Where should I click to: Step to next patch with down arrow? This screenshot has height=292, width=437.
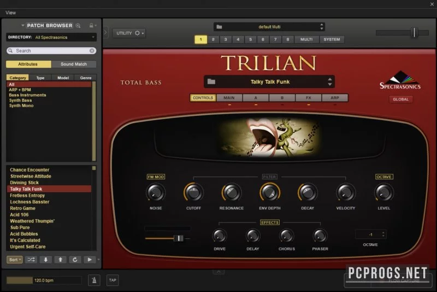click(46, 260)
